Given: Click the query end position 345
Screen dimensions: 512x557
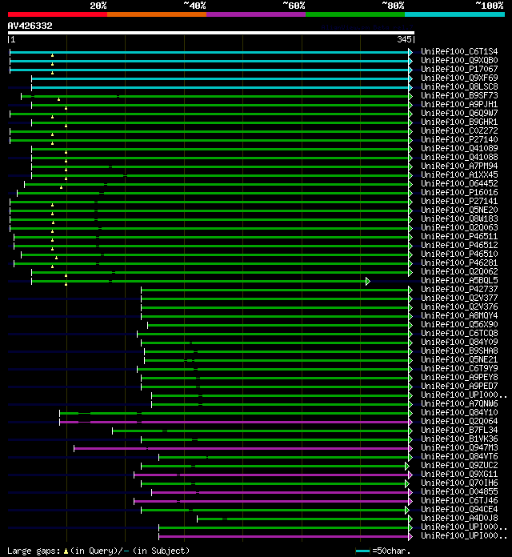Looking at the screenshot, I should point(405,39).
